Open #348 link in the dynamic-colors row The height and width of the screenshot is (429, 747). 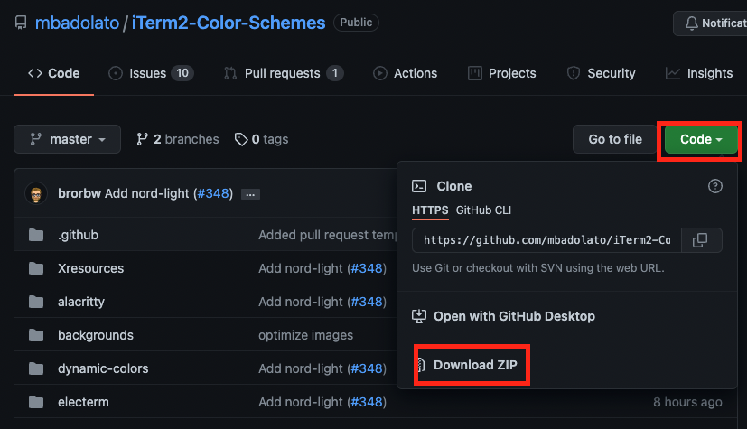point(367,368)
